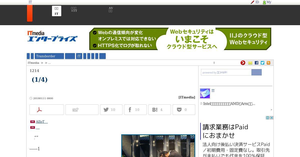Open the Facebook icon in breadcrumb bar
This screenshot has height=157, width=300.
tap(256, 63)
